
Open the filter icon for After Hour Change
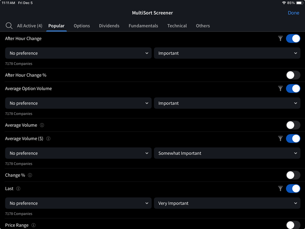click(x=280, y=38)
